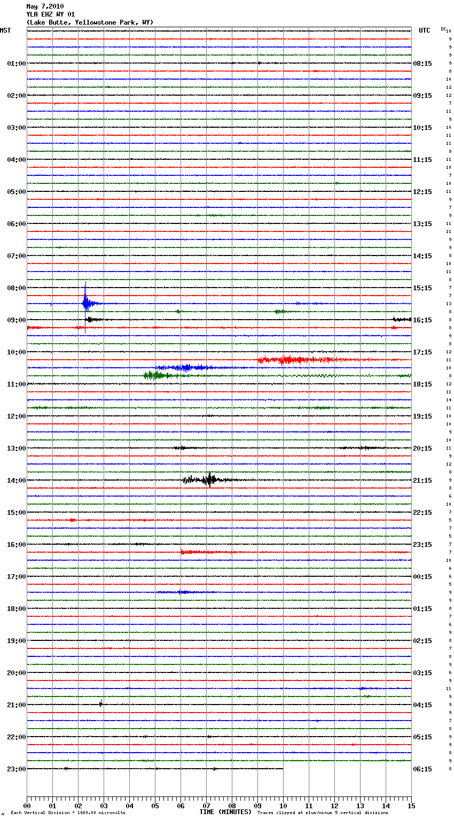Image resolution: width=454 pixels, height=820 pixels.
Task: Click the 10:15 UTC time label
Action: 422,128
